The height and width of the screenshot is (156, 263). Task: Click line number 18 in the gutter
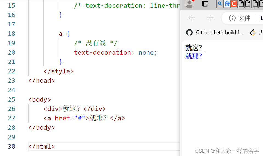[12, 34]
